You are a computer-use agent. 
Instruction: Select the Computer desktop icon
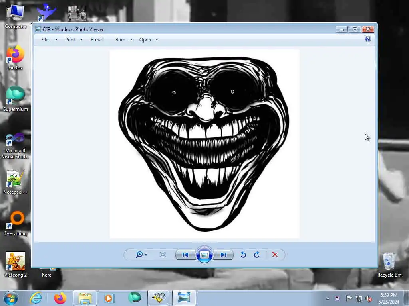pyautogui.click(x=16, y=17)
